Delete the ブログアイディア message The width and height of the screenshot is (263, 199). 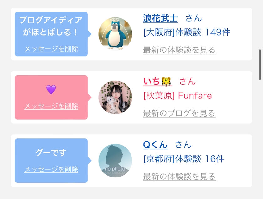51,49
